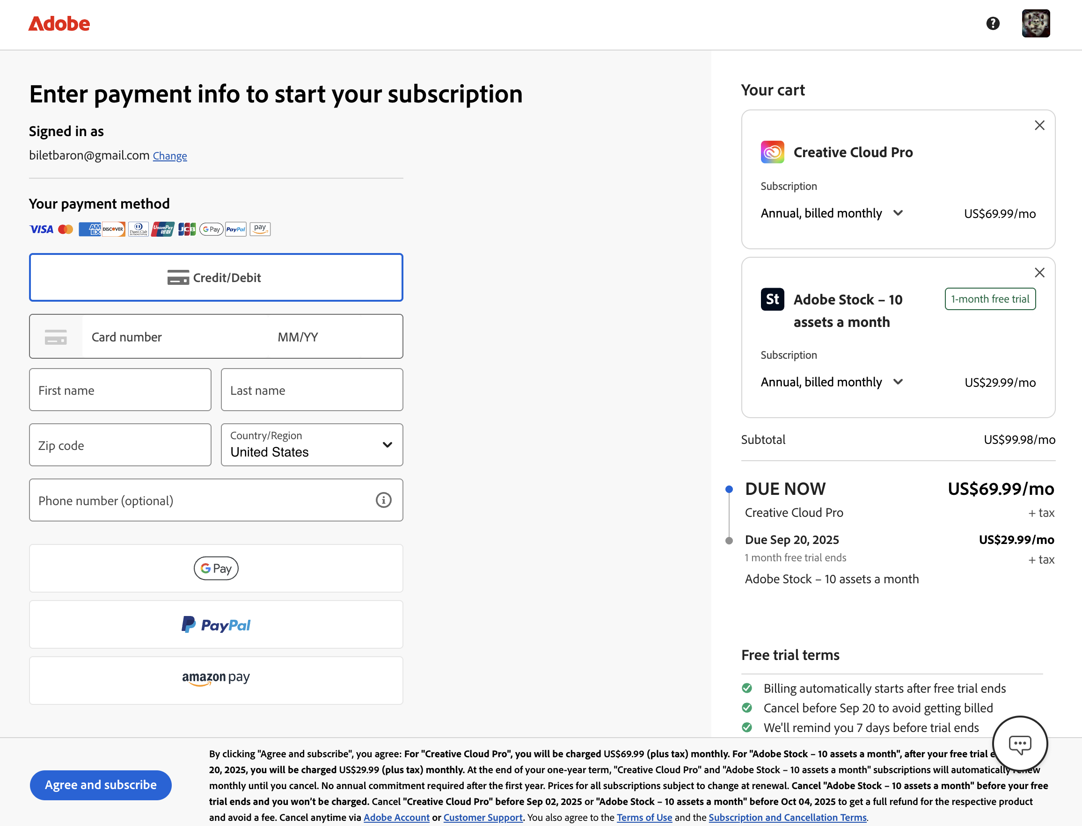
Task: Click the Adobe Stock St icon
Action: (772, 299)
